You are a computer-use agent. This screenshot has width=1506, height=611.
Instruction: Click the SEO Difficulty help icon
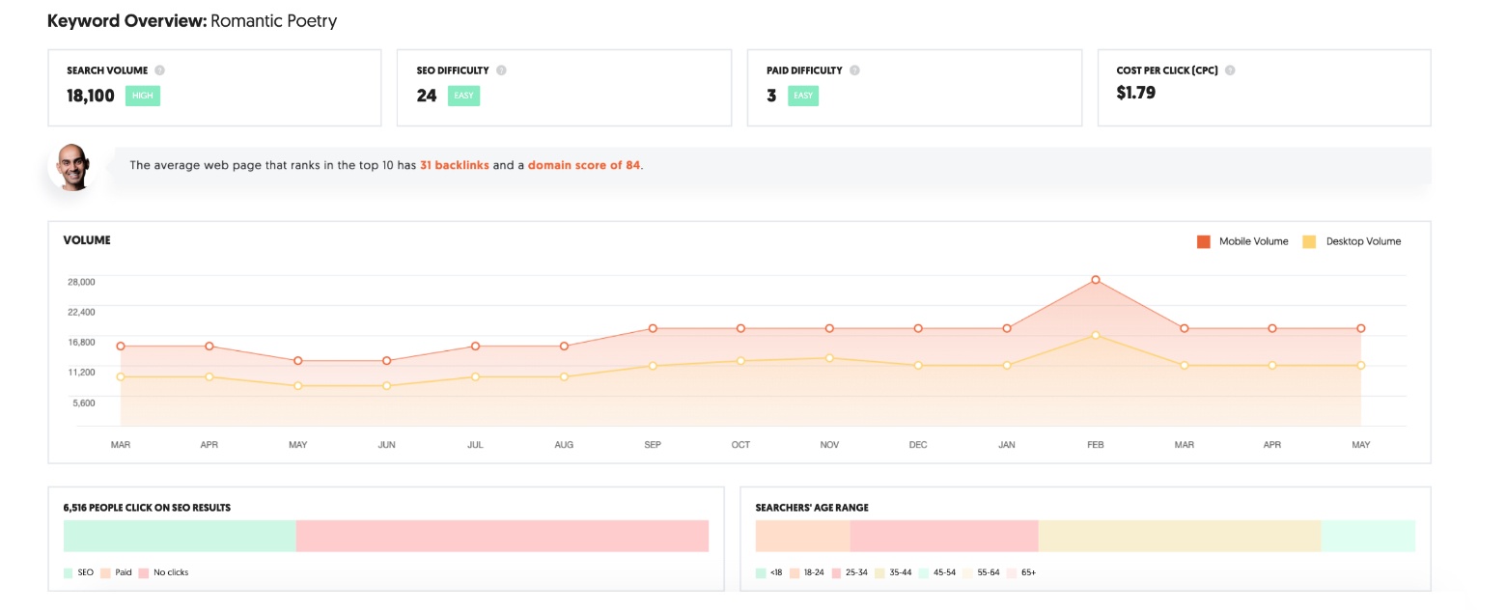pyautogui.click(x=501, y=70)
